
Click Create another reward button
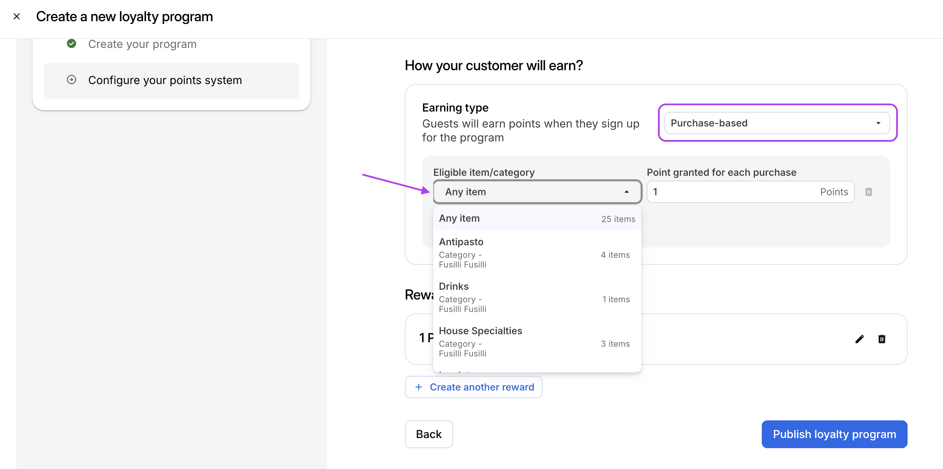(x=473, y=387)
